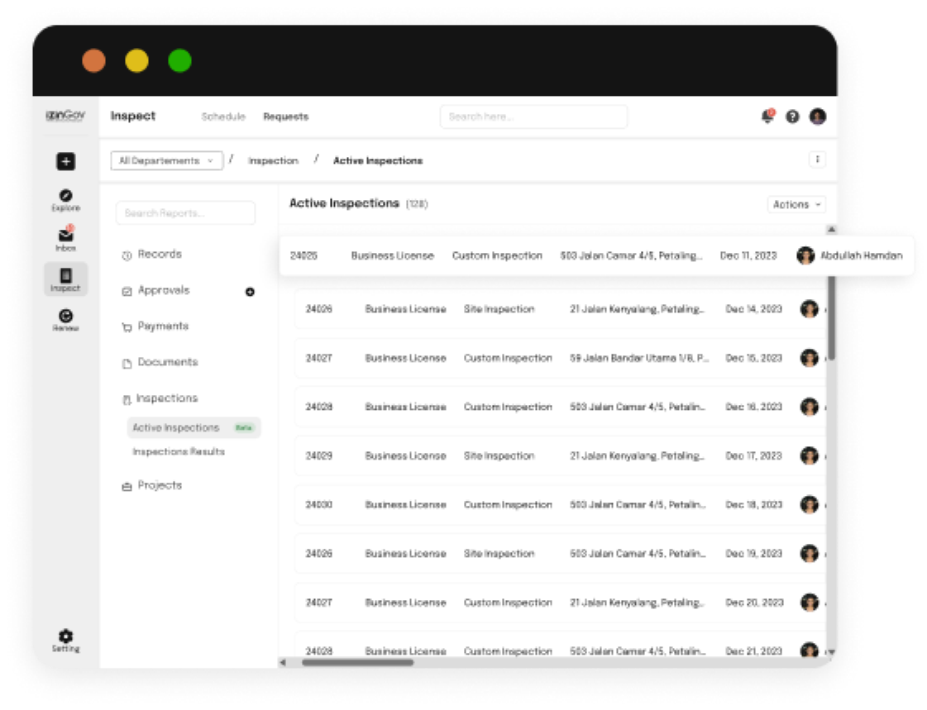Click the scroll left arrow
Viewport: 927px width, 710px height.
pos(283,662)
